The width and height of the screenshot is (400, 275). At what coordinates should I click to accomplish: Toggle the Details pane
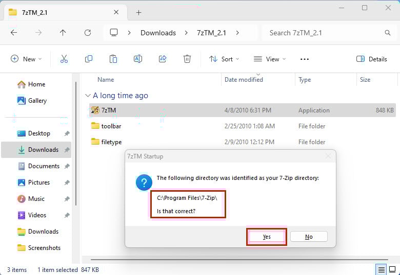(371, 59)
